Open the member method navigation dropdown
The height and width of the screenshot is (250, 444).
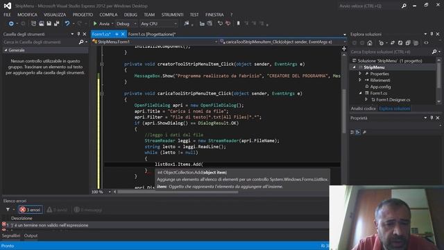283,42
